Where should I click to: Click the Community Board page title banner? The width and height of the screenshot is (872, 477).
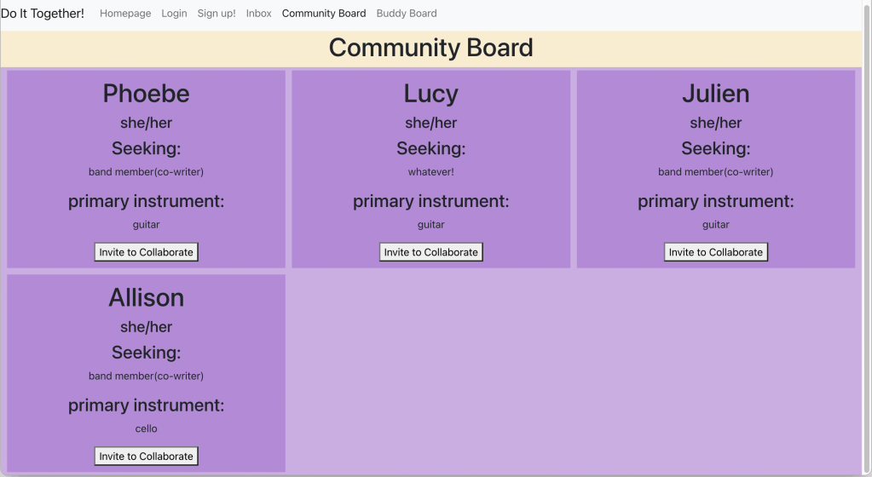pyautogui.click(x=430, y=48)
